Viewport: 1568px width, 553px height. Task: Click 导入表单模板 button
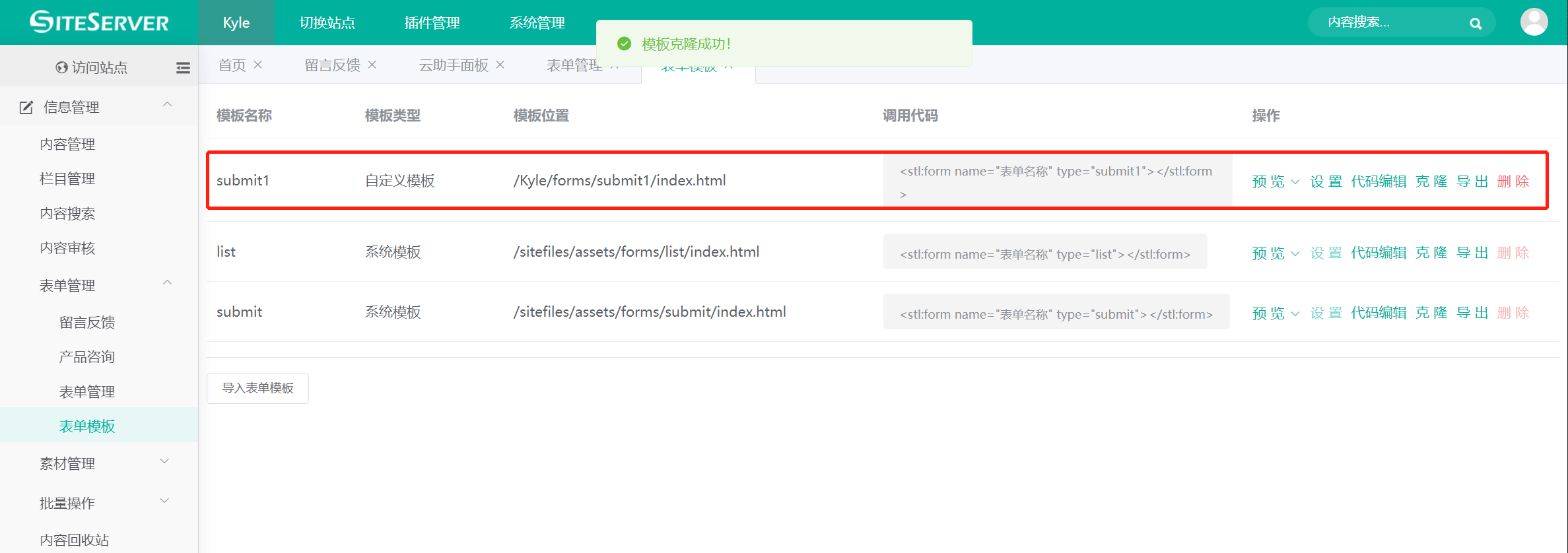(257, 388)
